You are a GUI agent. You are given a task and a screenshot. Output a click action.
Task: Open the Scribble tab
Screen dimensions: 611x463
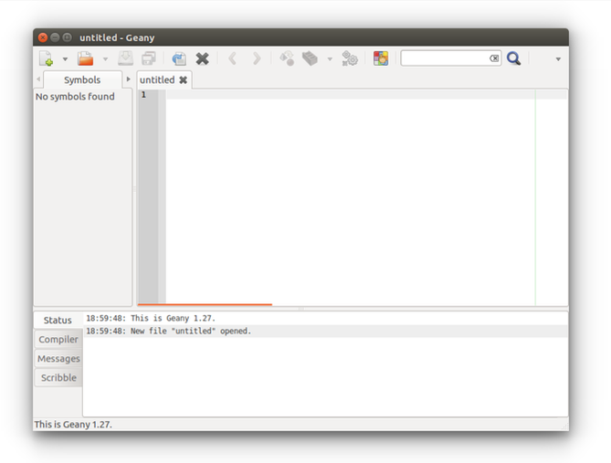pos(58,378)
